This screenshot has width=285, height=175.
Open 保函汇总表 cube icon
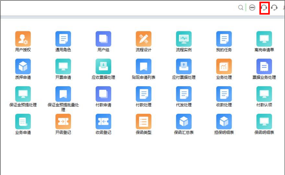click(x=184, y=121)
